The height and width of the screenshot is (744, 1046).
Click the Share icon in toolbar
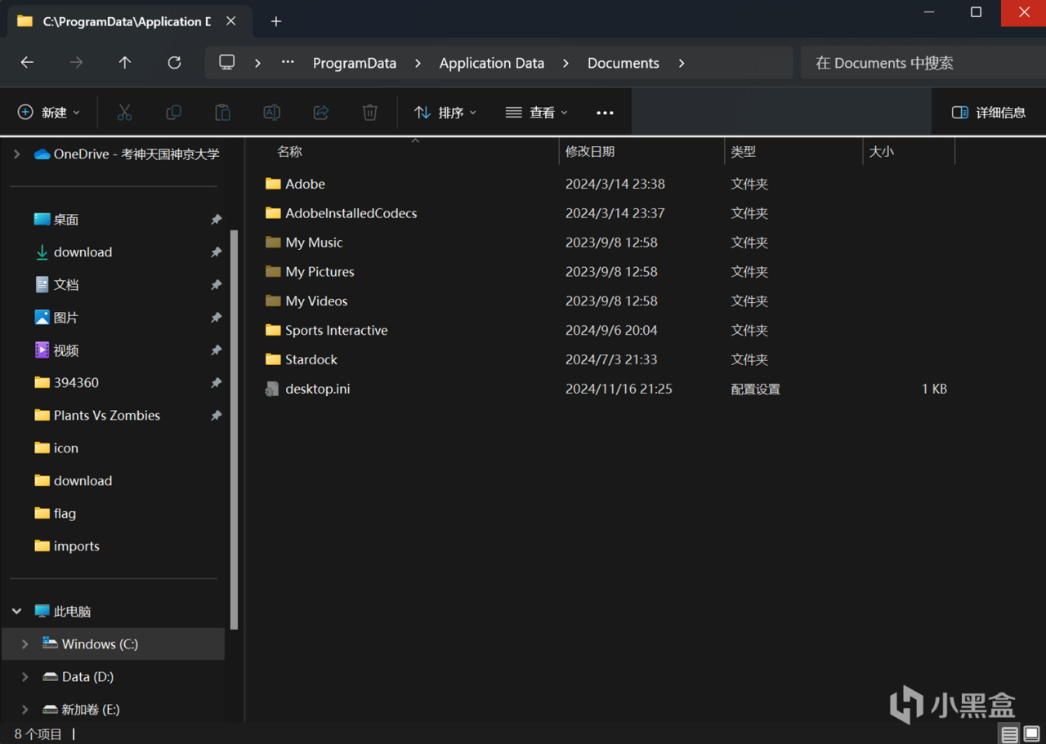coord(320,113)
